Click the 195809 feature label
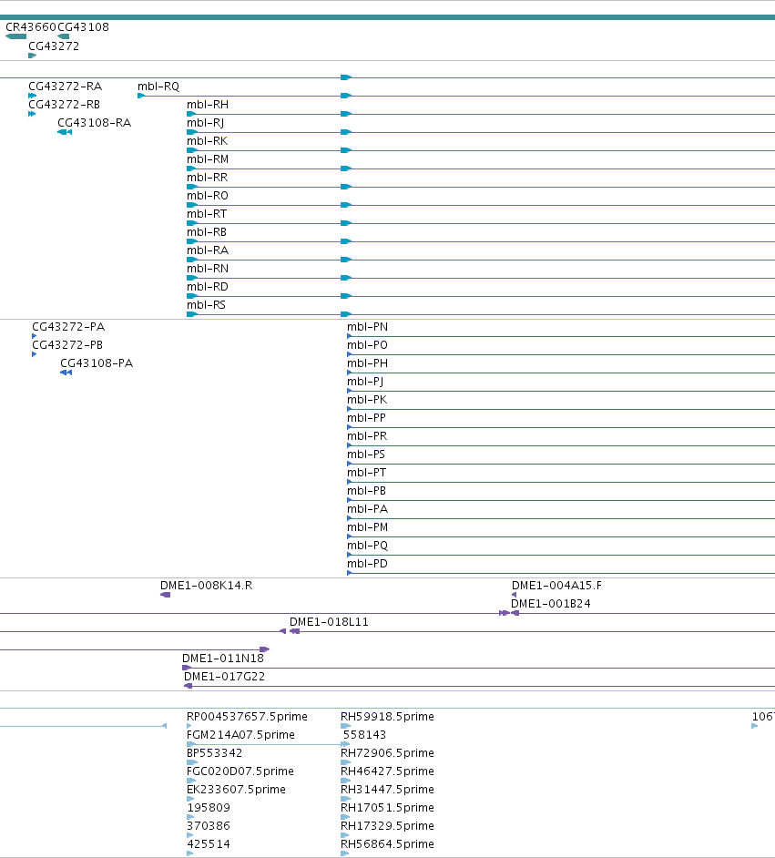 (x=209, y=808)
